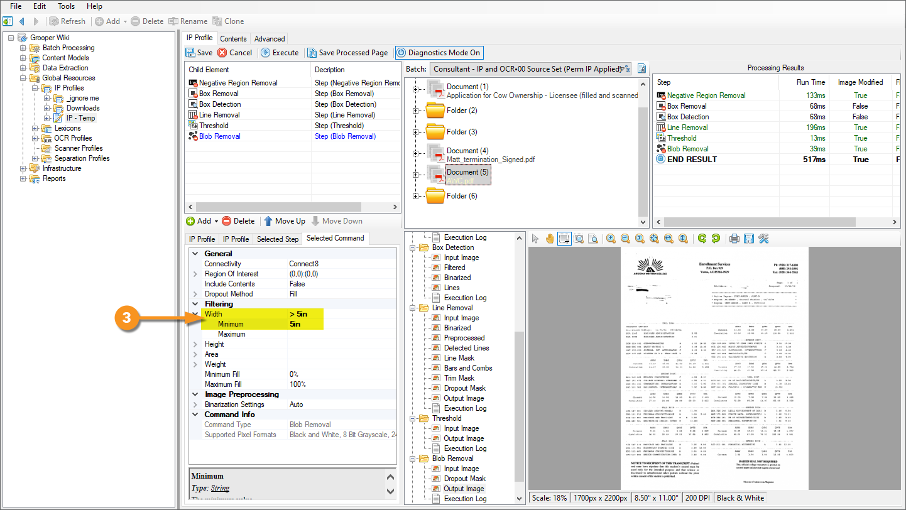The height and width of the screenshot is (510, 906).
Task: Select the rectangle region selection tool
Action: point(564,239)
